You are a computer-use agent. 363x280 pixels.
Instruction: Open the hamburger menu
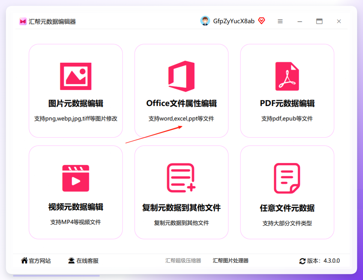pos(280,21)
